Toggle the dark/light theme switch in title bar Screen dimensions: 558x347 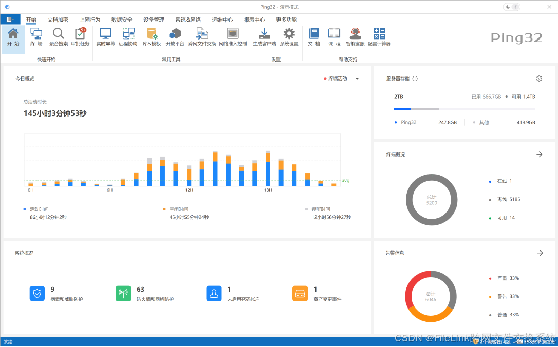(512, 7)
